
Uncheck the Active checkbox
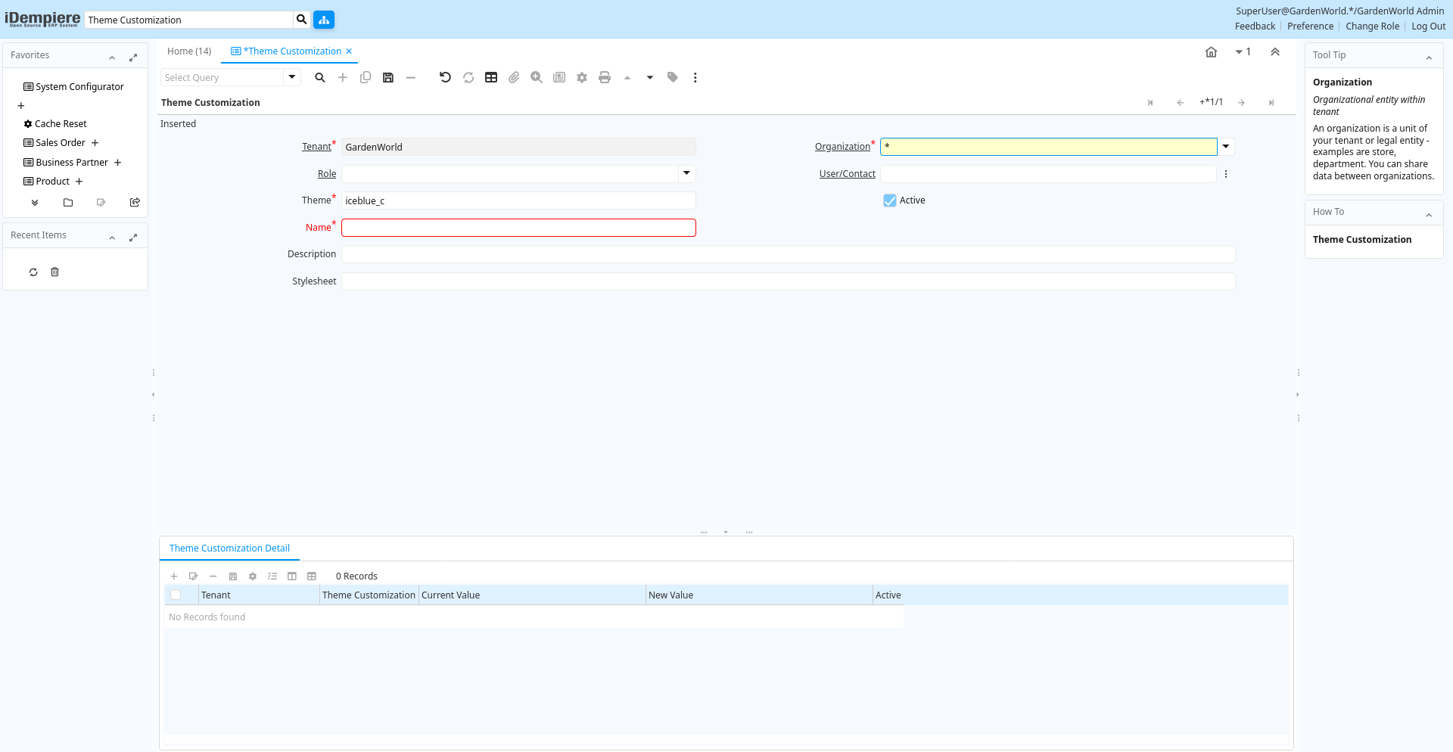[x=890, y=200]
